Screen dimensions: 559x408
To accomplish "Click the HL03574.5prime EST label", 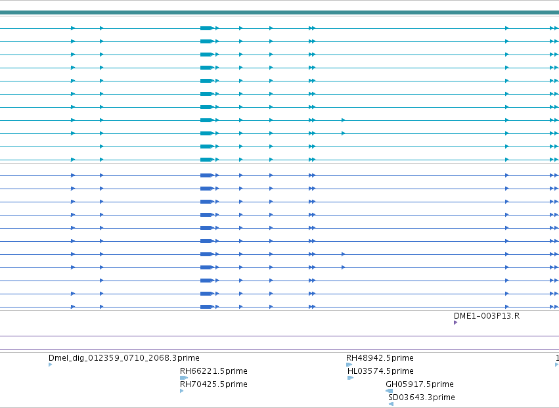I will [380, 371].
